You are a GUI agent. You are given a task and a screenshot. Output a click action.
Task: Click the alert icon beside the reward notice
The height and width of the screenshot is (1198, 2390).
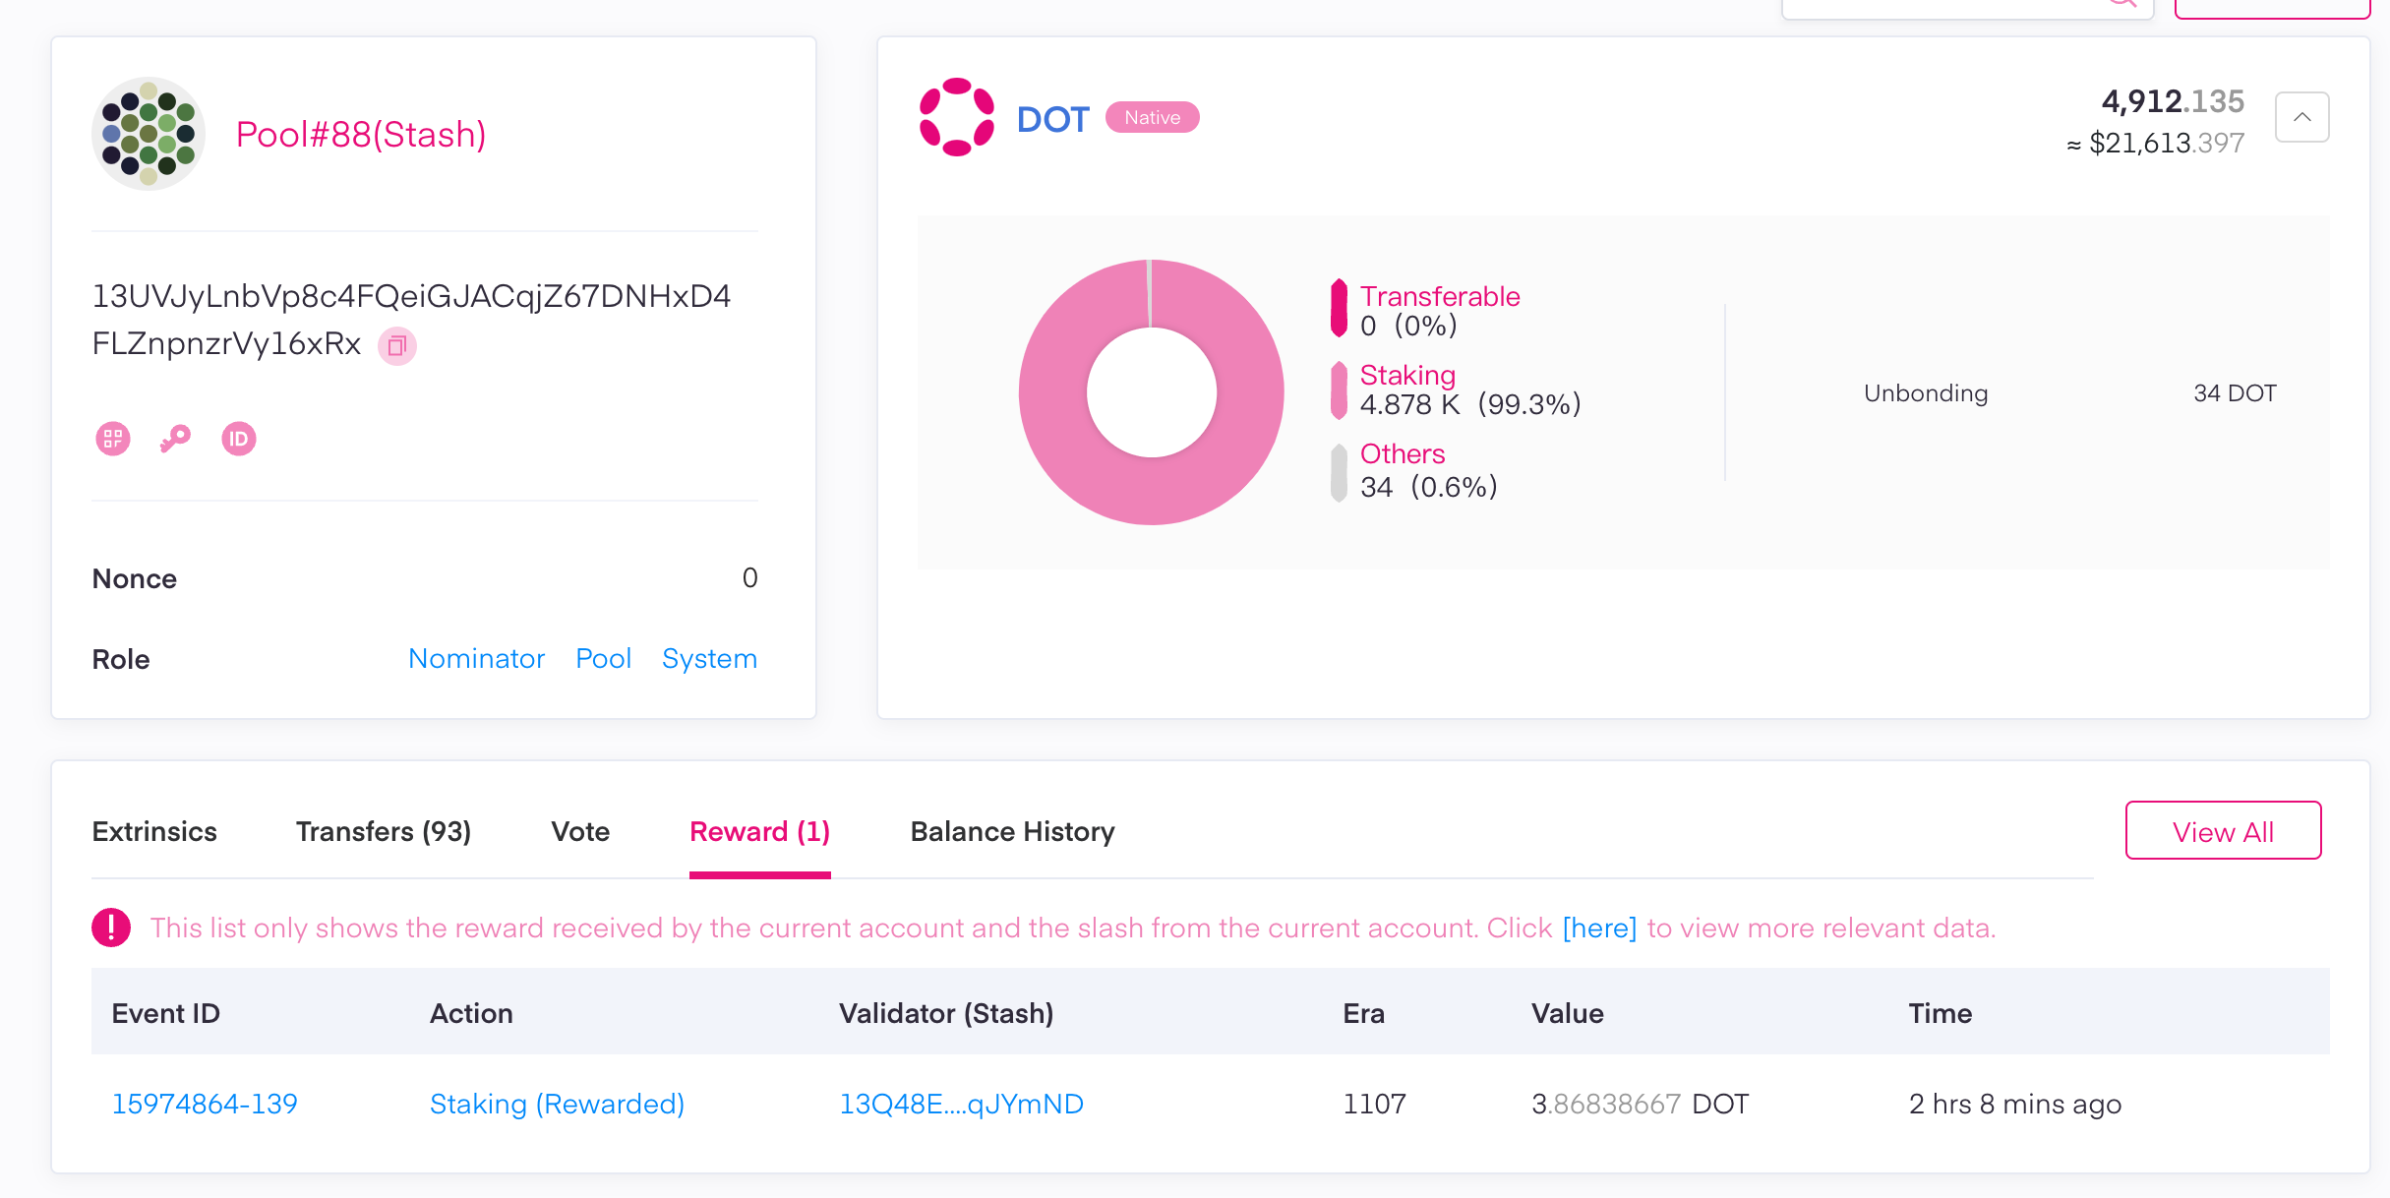tap(111, 926)
